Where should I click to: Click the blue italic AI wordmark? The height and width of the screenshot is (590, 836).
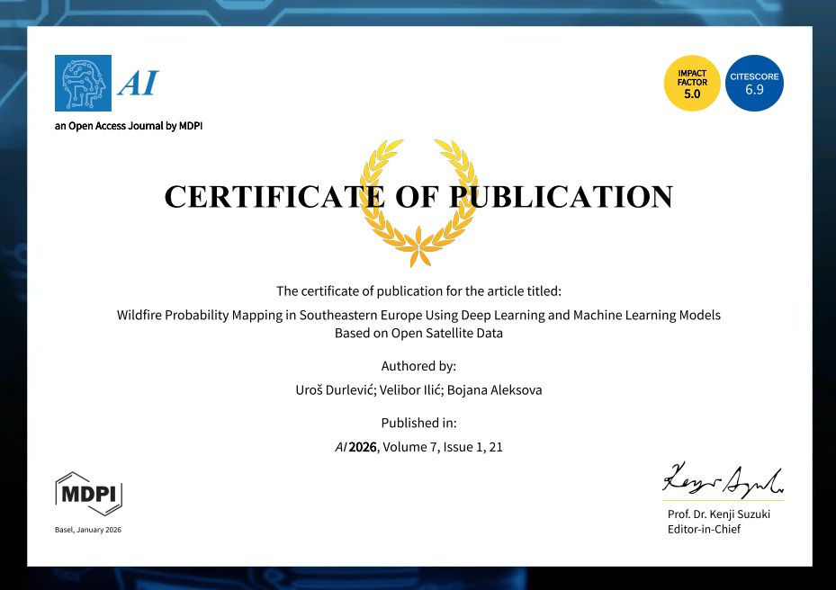tap(138, 83)
